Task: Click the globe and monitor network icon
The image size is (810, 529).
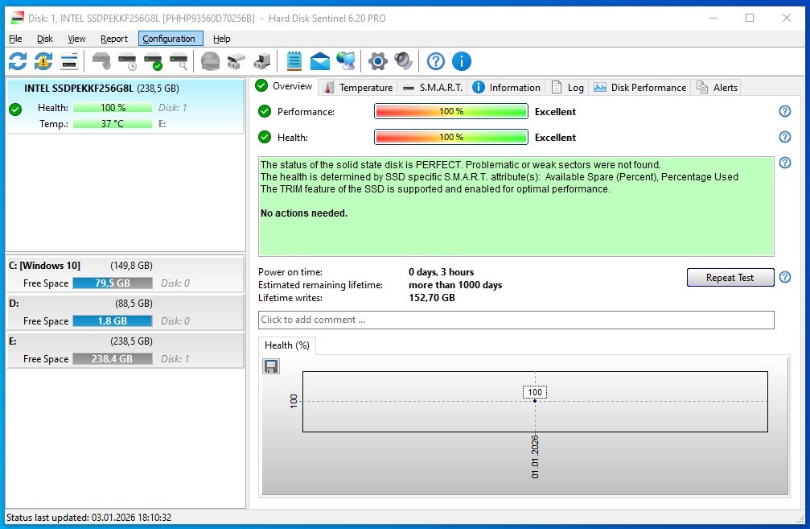Action: click(x=346, y=61)
